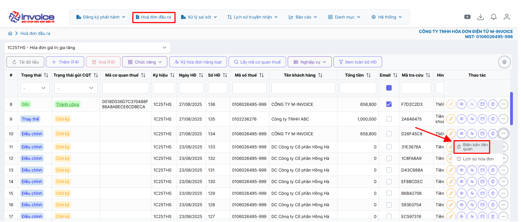Screen dimensions: 521x222
Task: Check the Email checkbox for invoice 135
Action: pyautogui.click(x=389, y=119)
